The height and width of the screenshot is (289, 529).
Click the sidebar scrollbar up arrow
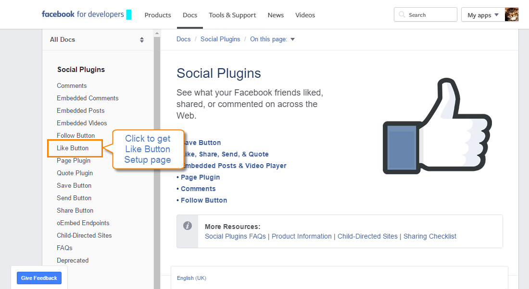click(x=157, y=33)
